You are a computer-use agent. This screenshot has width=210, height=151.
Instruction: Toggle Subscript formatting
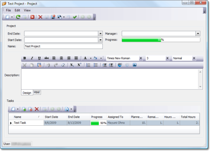pos(72,65)
